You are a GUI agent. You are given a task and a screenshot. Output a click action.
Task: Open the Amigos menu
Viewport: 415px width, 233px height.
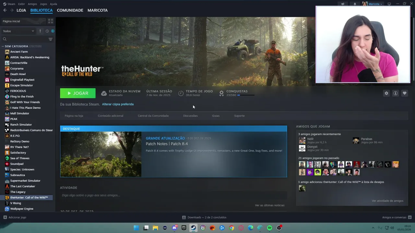tap(32, 4)
